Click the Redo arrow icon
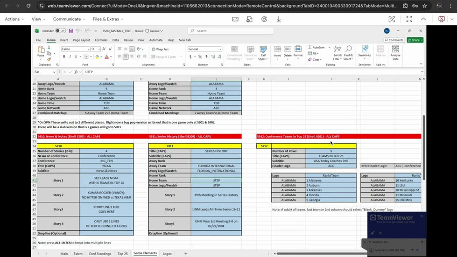 point(86,31)
